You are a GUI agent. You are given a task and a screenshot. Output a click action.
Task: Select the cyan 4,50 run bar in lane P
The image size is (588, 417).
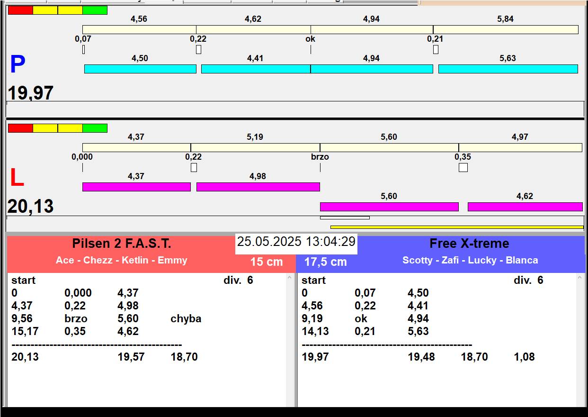[140, 69]
